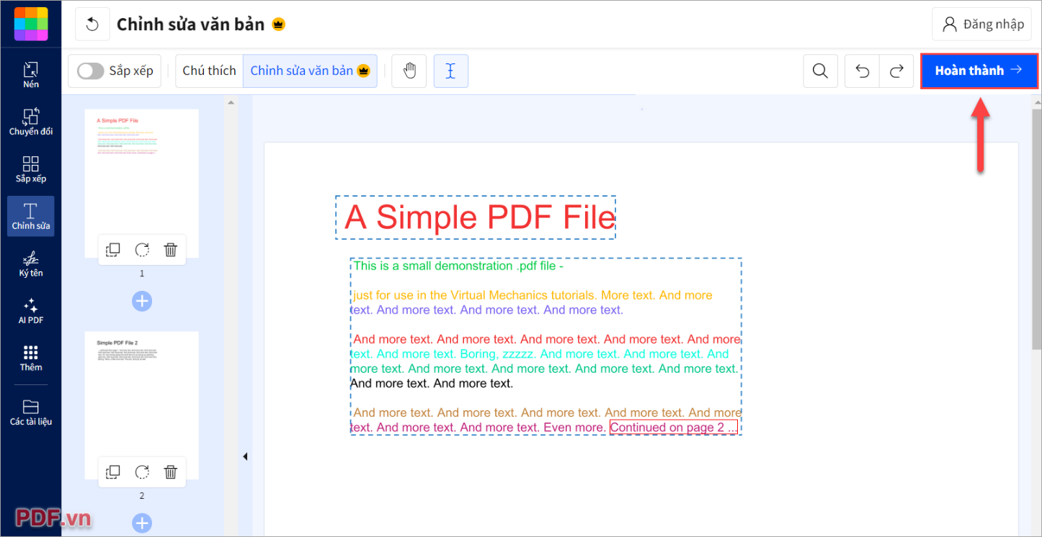
Task: Duplicate page 1 thumbnail
Action: point(113,250)
